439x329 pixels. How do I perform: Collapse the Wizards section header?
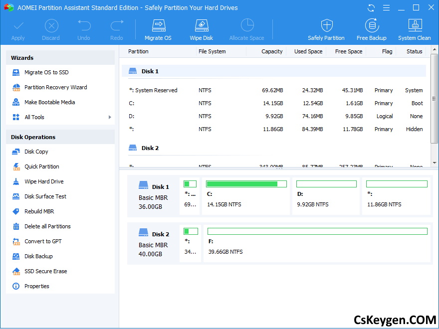click(x=60, y=58)
